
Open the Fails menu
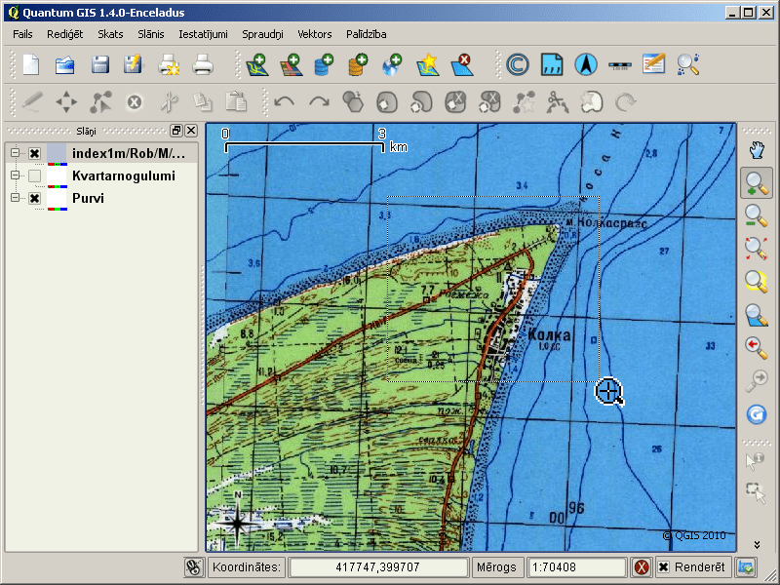click(x=22, y=34)
